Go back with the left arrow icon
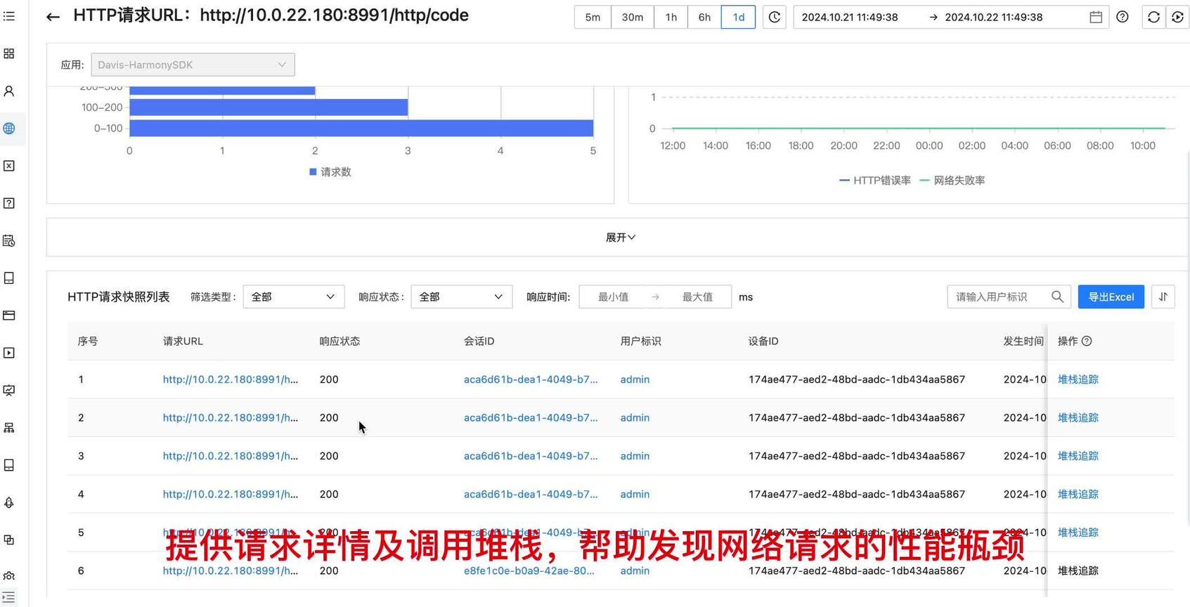Image resolution: width=1190 pixels, height=607 pixels. 53,17
